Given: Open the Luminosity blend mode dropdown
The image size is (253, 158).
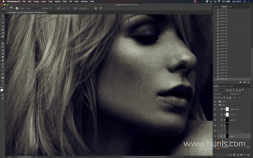Looking at the screenshot, I should coord(222,94).
